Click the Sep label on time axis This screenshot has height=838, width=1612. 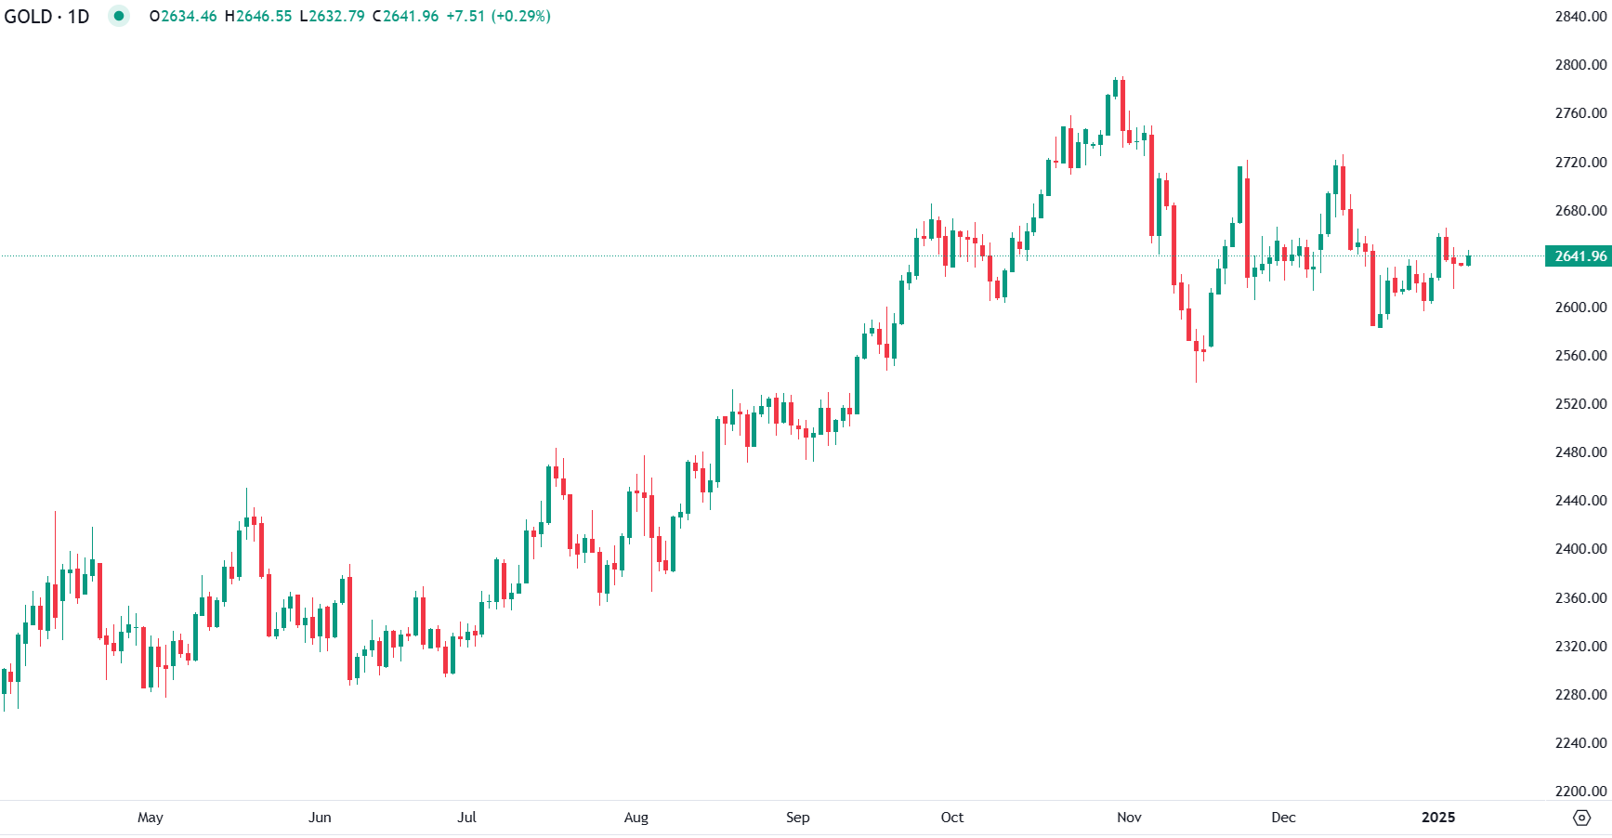tap(797, 818)
